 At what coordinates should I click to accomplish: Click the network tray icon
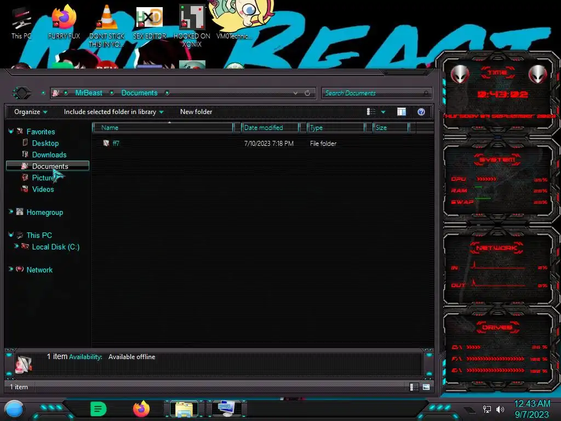click(x=487, y=409)
